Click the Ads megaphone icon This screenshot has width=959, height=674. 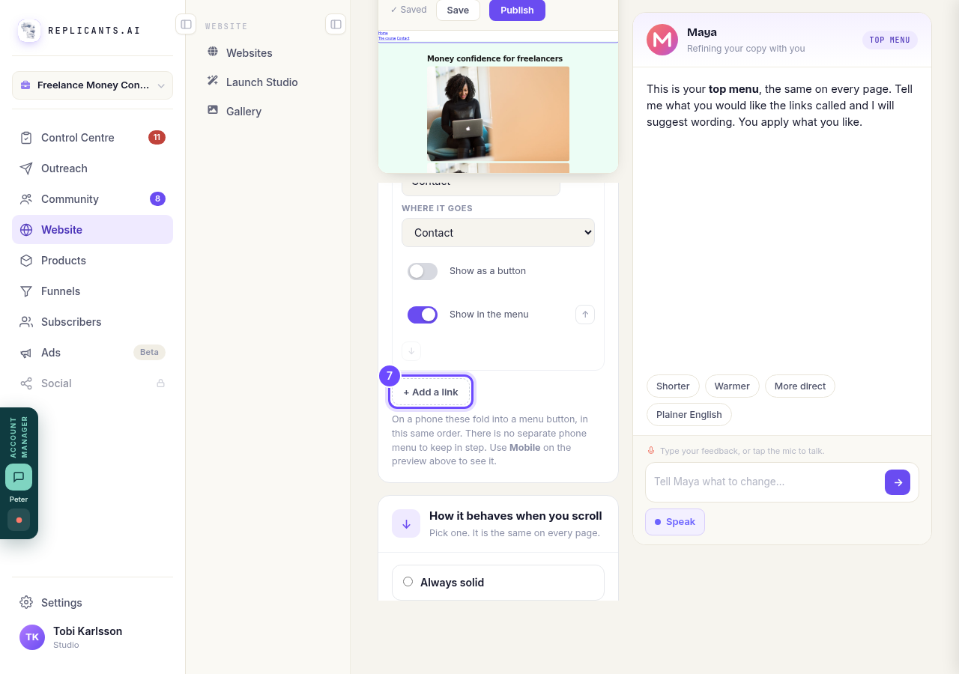pyautogui.click(x=26, y=353)
